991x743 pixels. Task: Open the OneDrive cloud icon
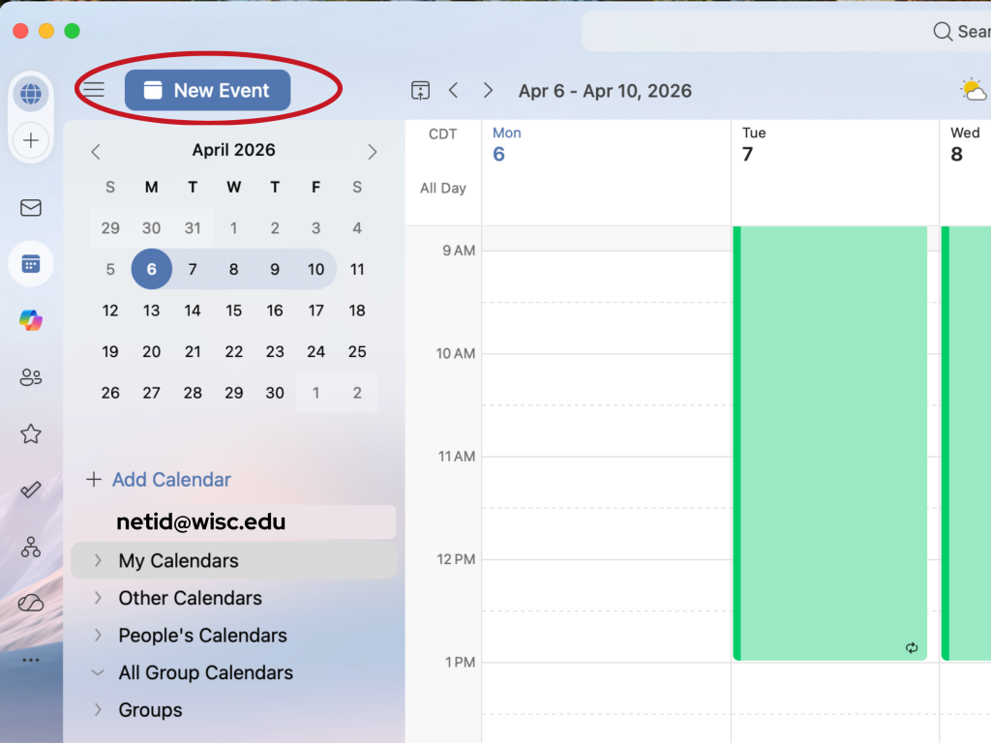31,604
